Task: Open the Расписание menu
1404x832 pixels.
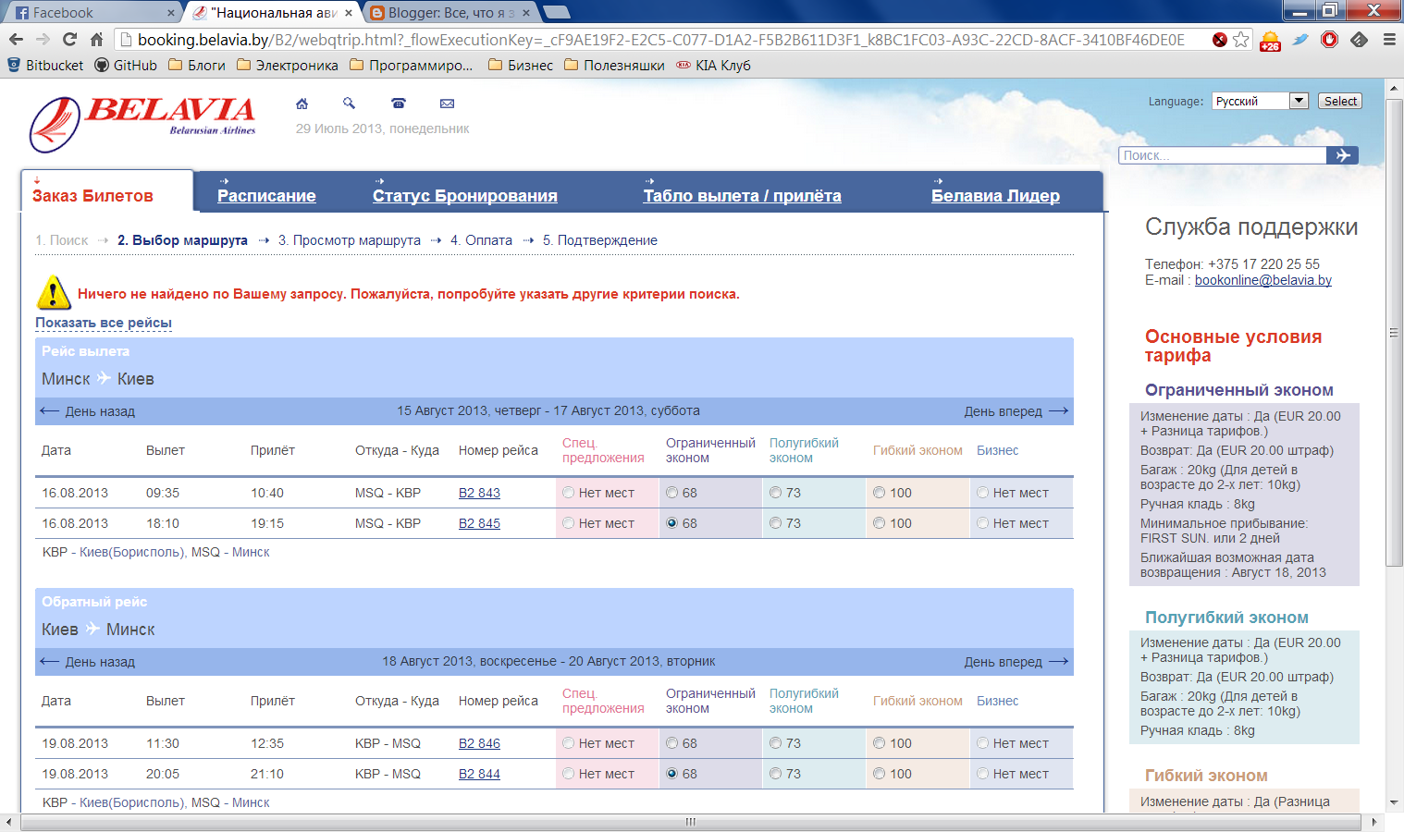Action: pyautogui.click(x=266, y=196)
